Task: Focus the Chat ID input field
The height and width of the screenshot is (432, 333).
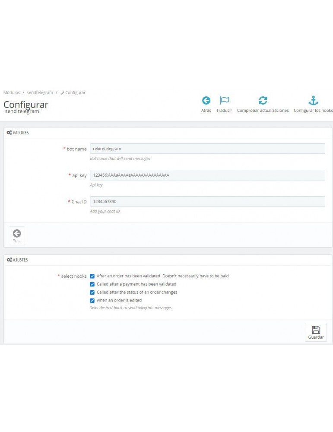Action: point(207,202)
